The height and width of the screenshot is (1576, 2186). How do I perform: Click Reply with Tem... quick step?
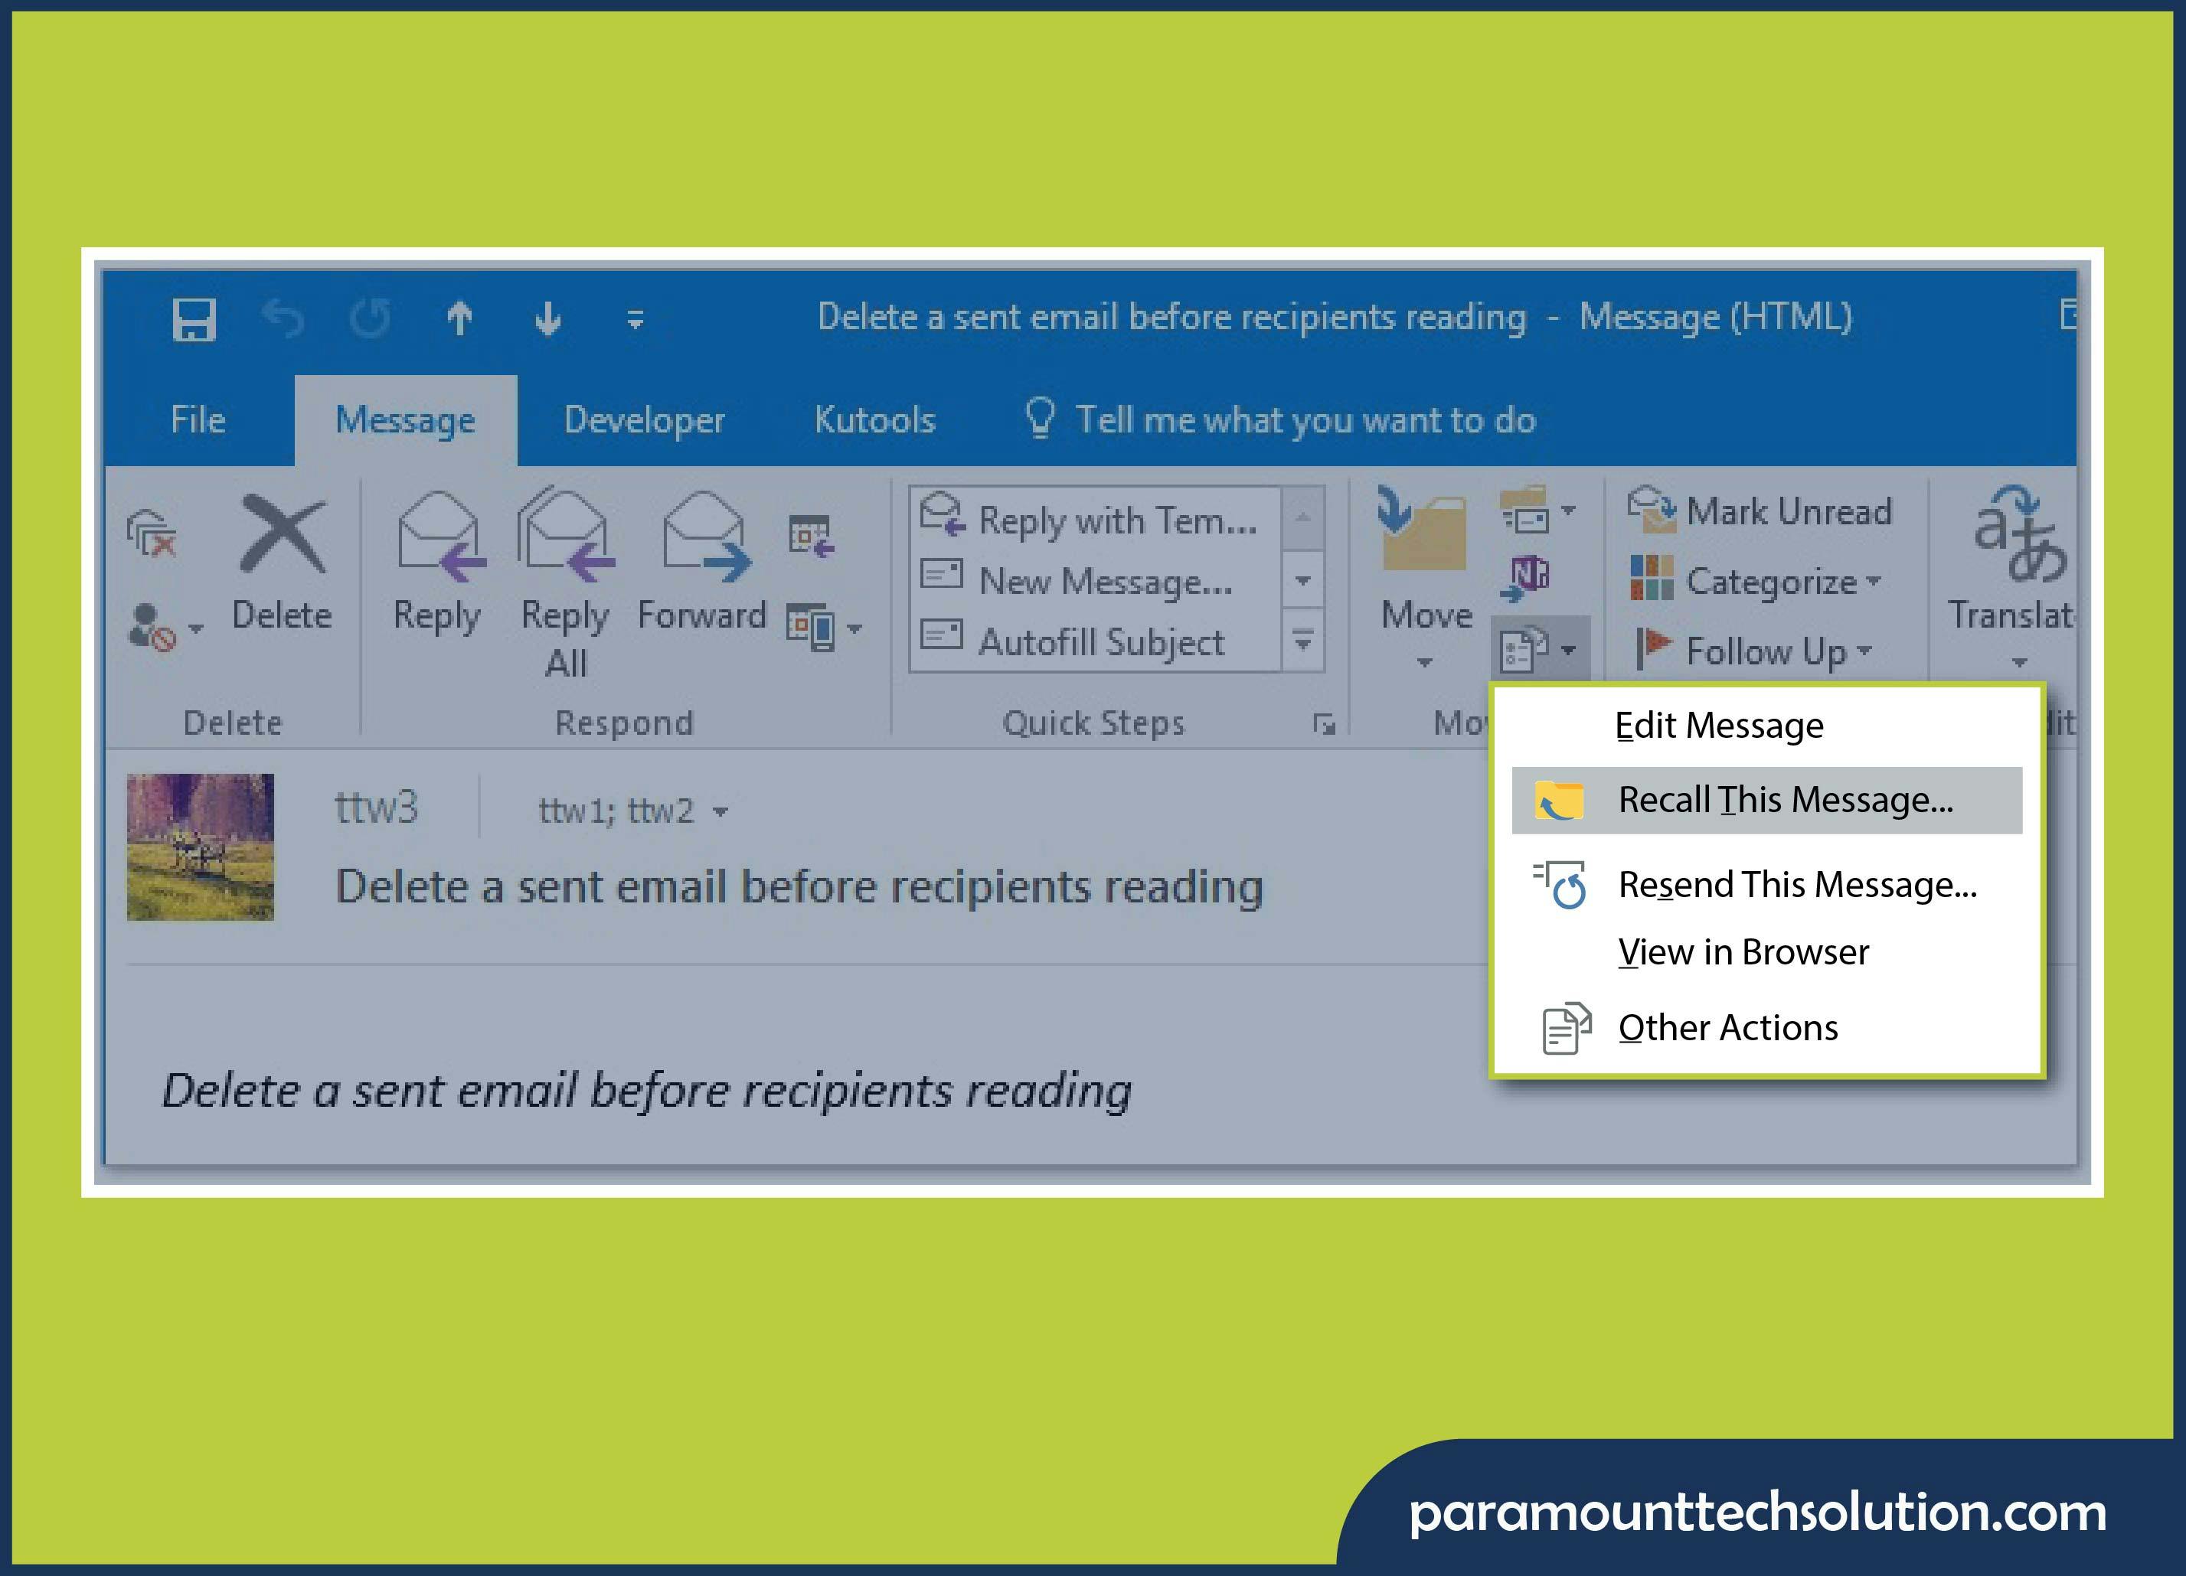coord(1115,521)
